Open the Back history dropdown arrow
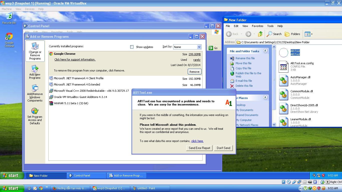This screenshot has height=192, width=342. pos(241,34)
